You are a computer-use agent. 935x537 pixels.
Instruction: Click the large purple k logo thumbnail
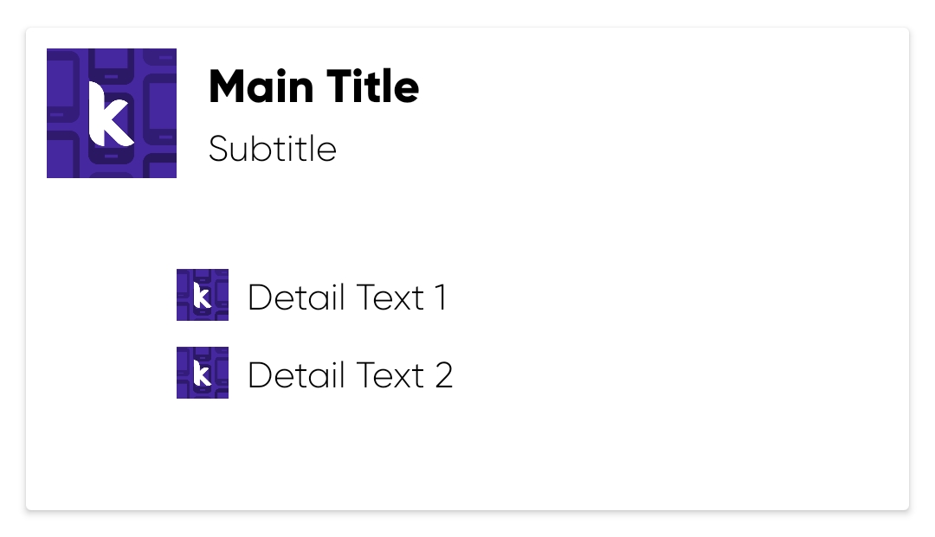point(112,113)
